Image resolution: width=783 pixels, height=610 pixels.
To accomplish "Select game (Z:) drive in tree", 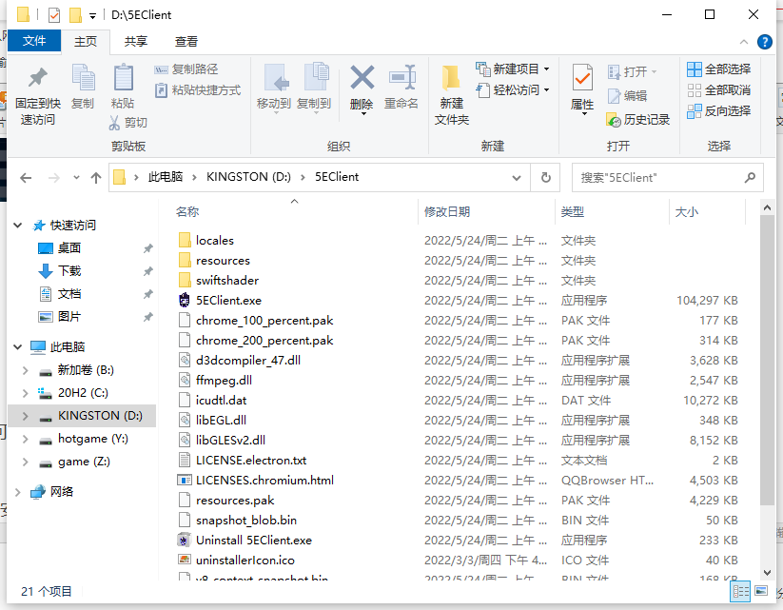I will [x=84, y=462].
